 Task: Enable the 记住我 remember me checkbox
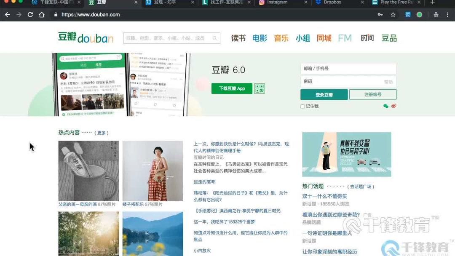click(x=302, y=106)
